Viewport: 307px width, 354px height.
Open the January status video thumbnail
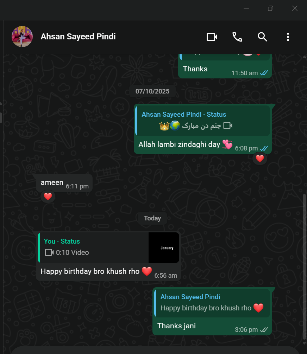(x=164, y=248)
